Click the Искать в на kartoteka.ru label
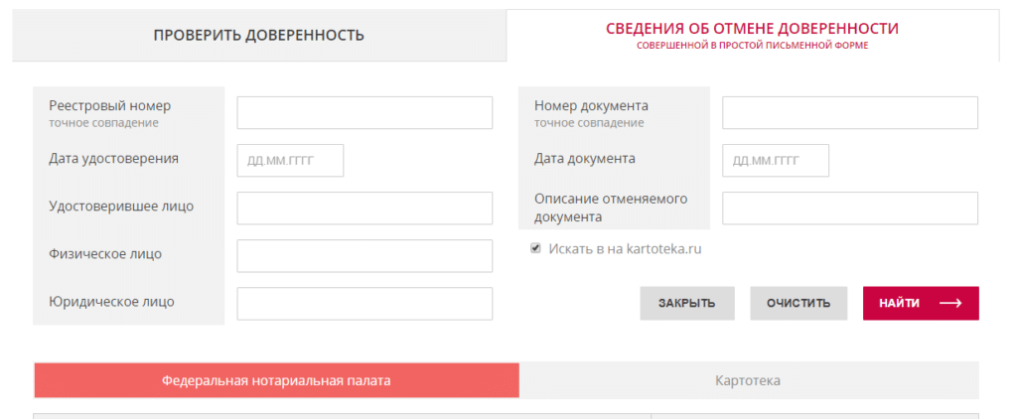Screen dimensions: 1017x419 [x=625, y=249]
